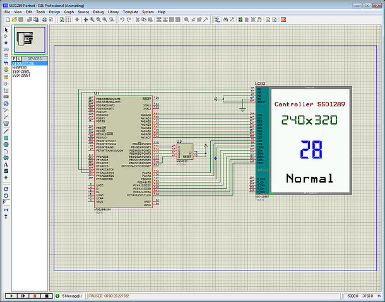The height and width of the screenshot is (302, 385).
Task: Toggle the grid display toolbar button
Action: 69,20
